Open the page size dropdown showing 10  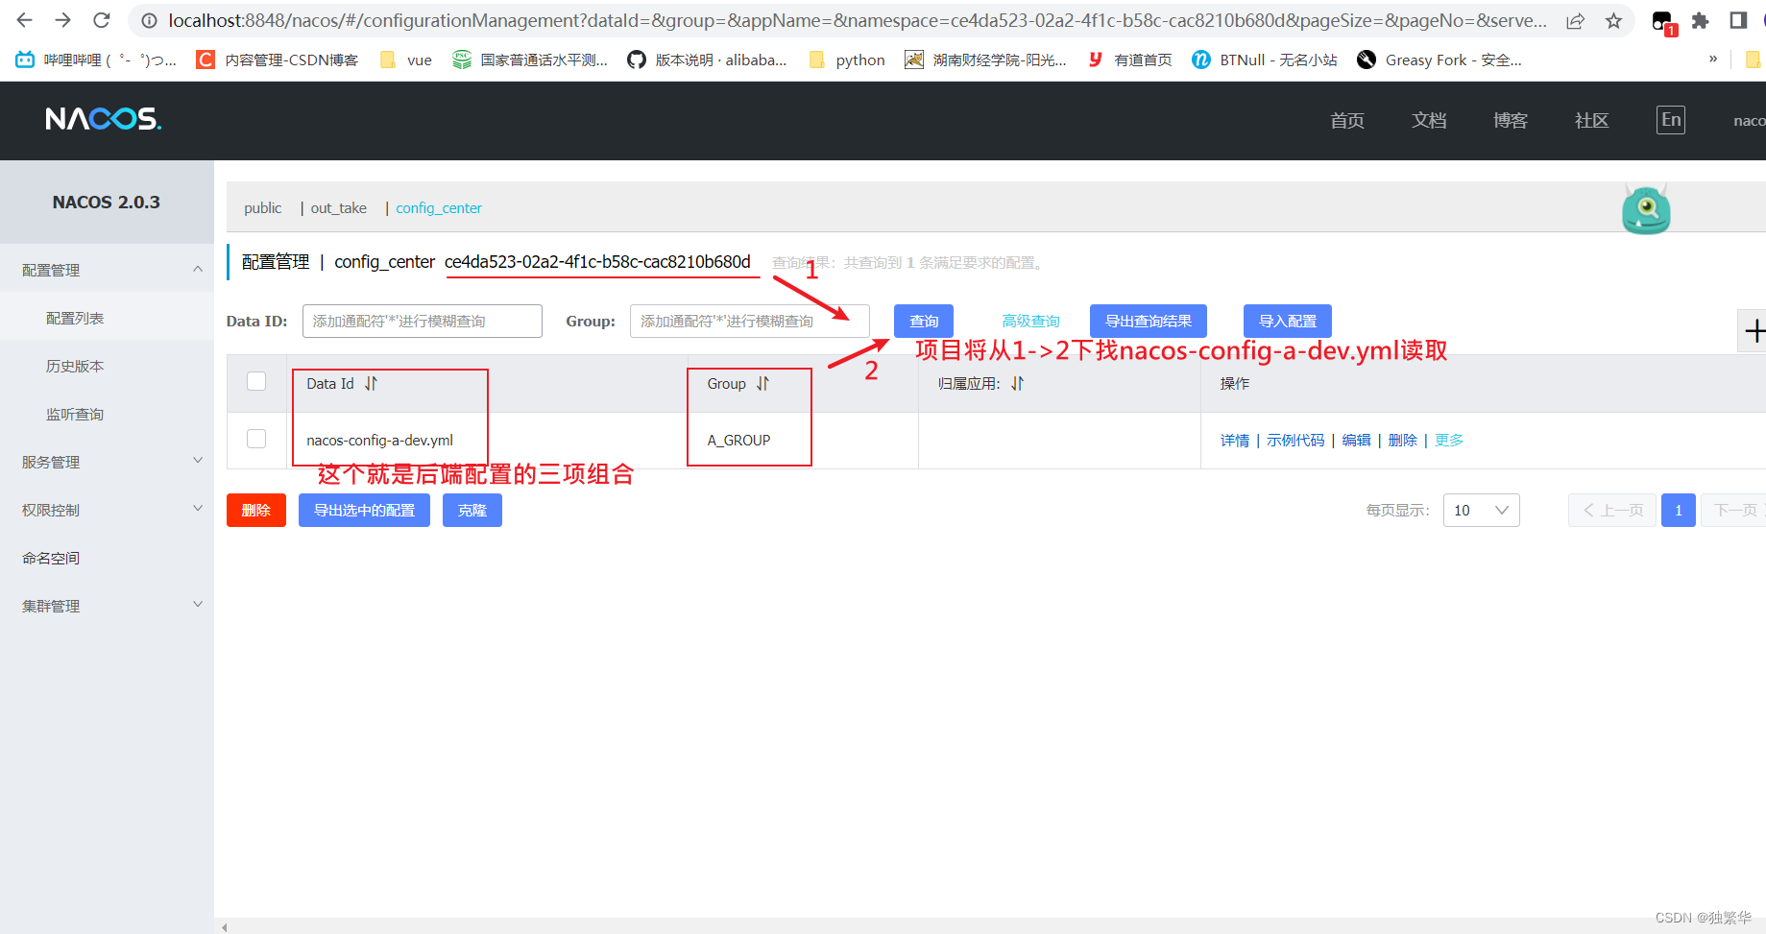point(1481,510)
